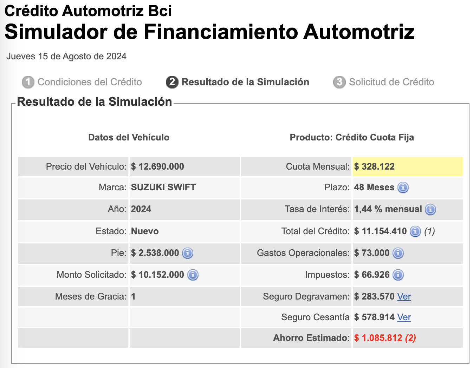Image resolution: width=473 pixels, height=368 pixels.
Task: Click the step 3 numbered circle
Action: (x=339, y=82)
